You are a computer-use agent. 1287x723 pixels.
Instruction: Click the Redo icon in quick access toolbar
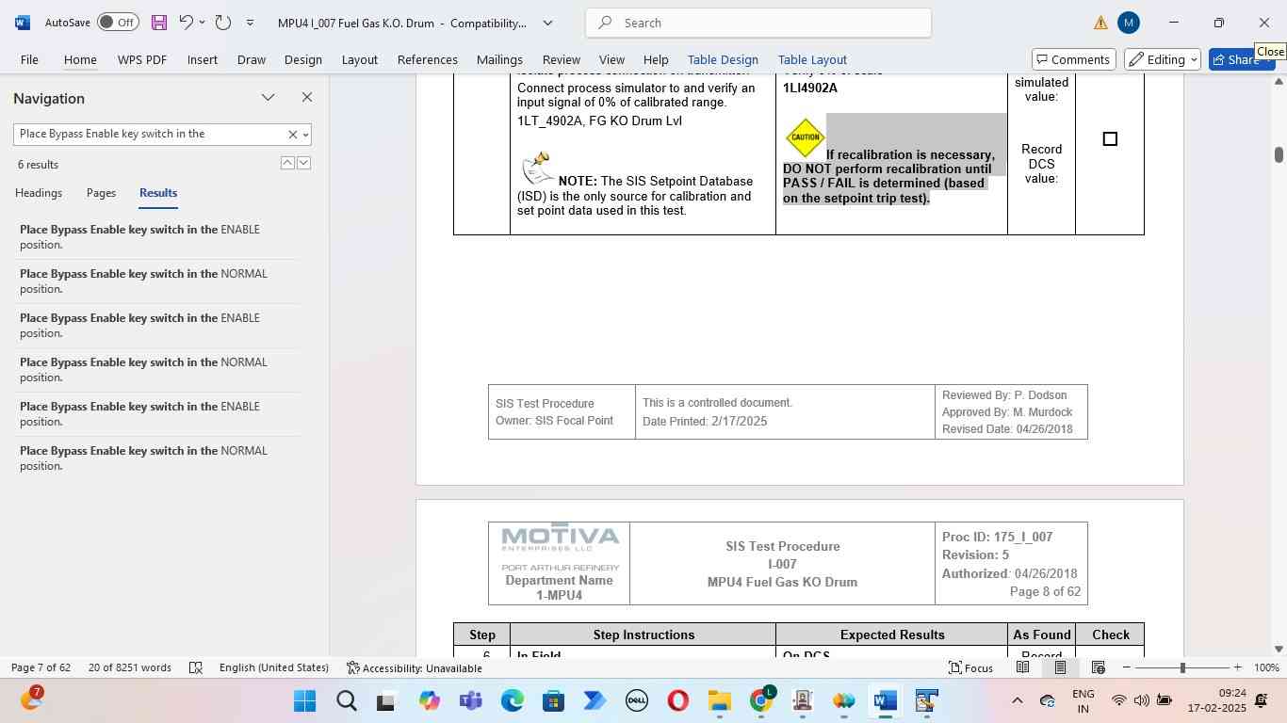(x=223, y=23)
